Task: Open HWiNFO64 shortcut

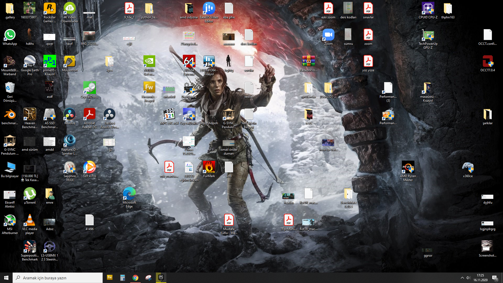Action: 209,66
